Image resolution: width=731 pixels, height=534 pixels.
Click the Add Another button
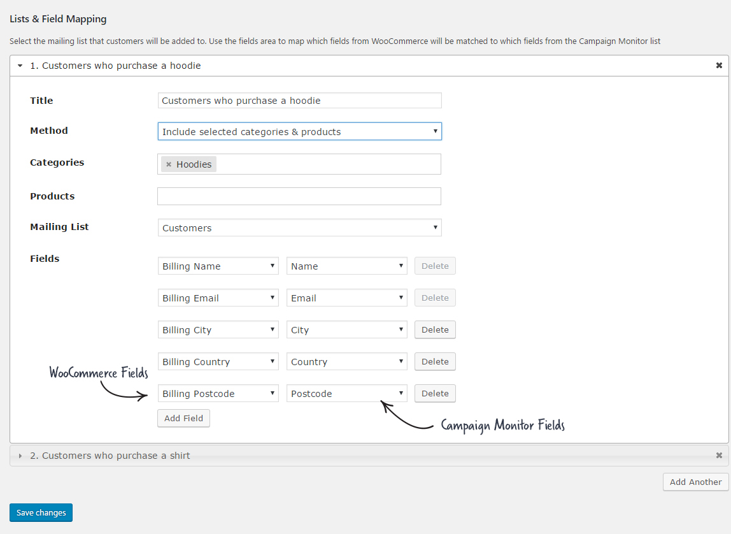tap(695, 482)
